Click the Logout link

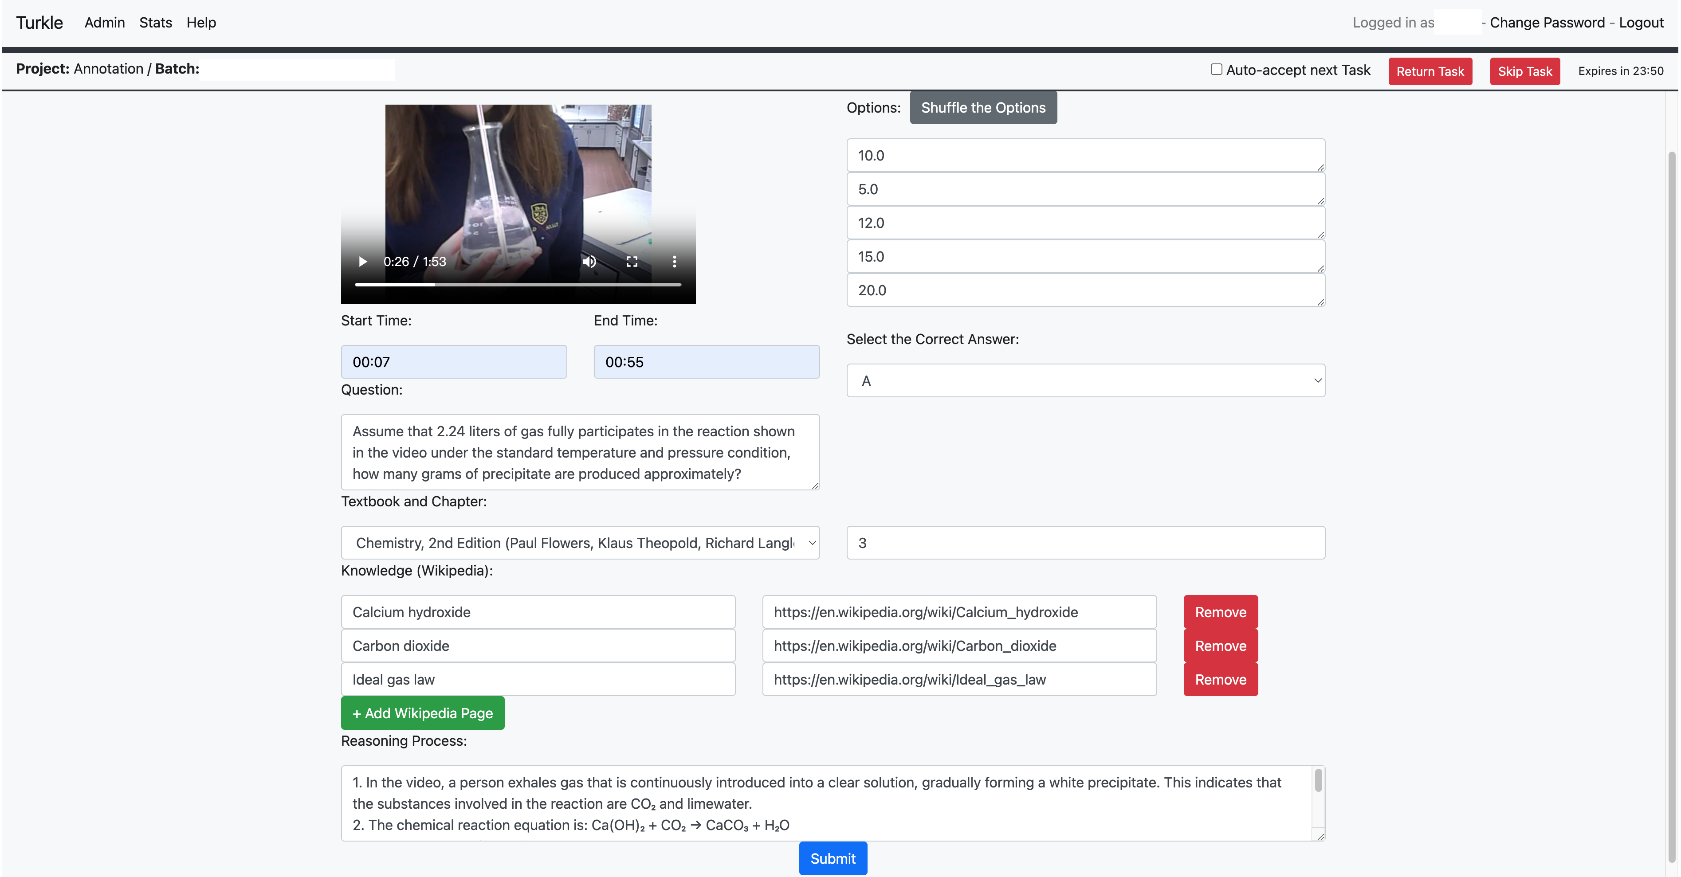point(1641,22)
